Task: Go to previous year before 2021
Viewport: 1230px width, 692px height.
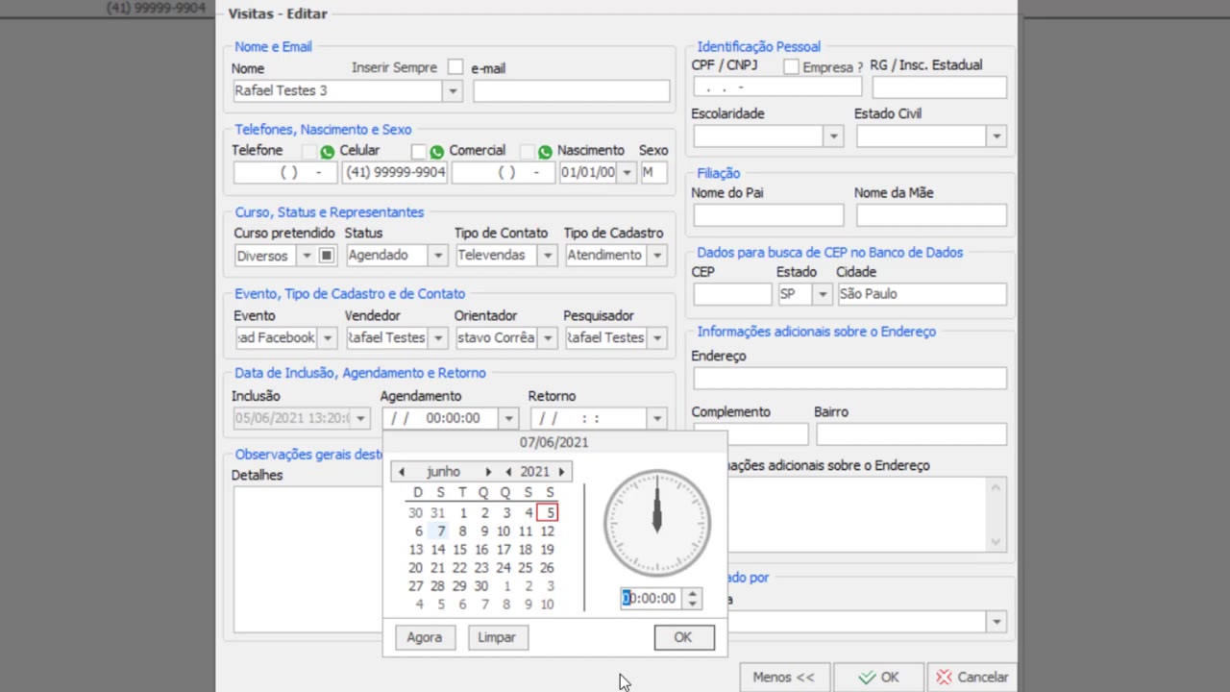Action: point(508,472)
